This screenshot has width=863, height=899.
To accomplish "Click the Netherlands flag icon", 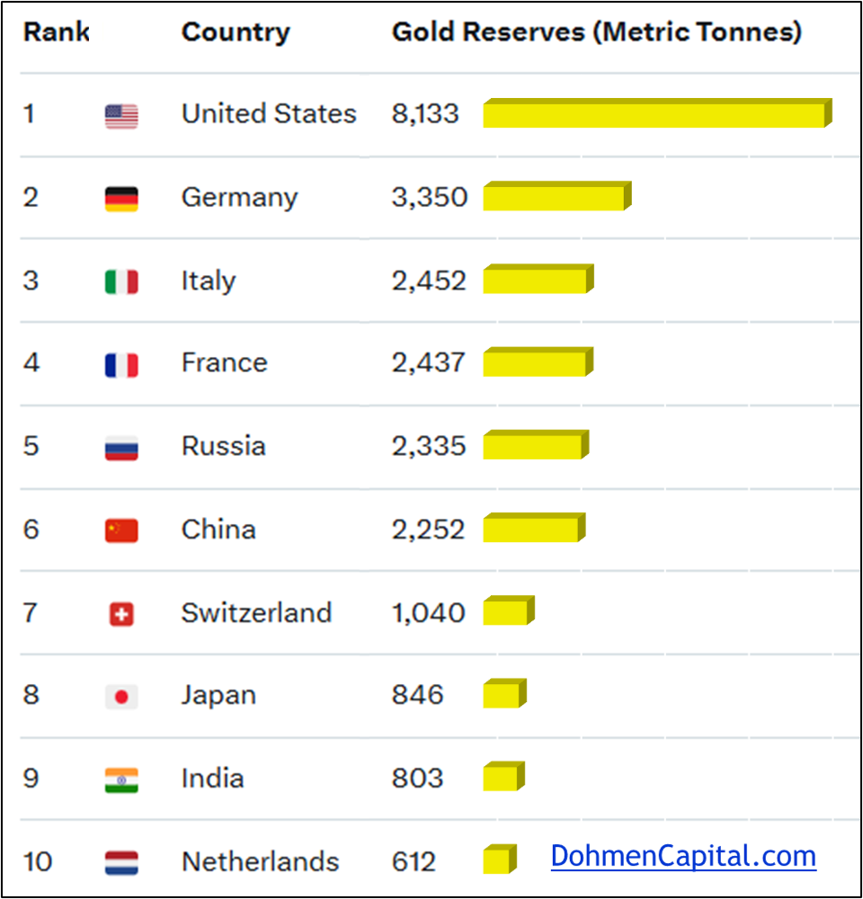I will click(x=121, y=863).
